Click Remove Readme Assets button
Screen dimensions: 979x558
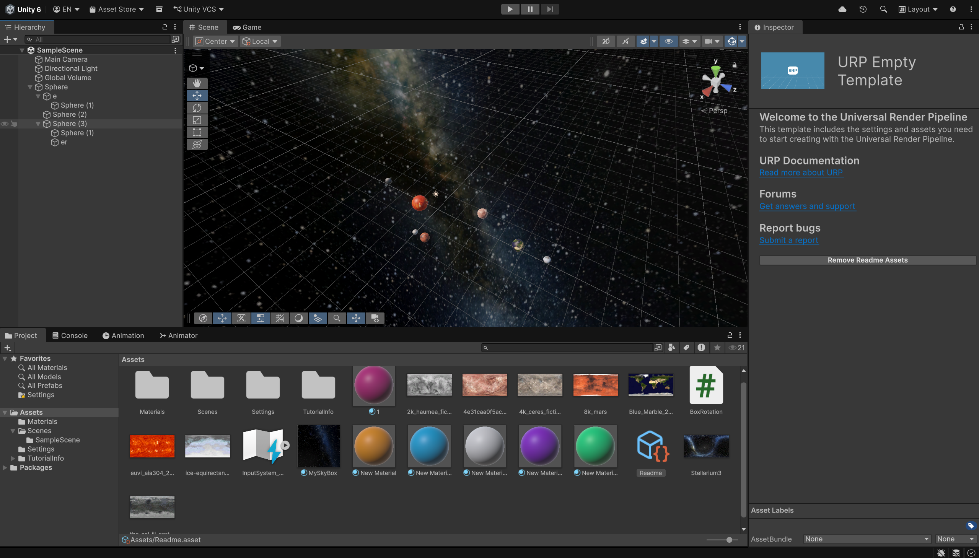tap(867, 260)
